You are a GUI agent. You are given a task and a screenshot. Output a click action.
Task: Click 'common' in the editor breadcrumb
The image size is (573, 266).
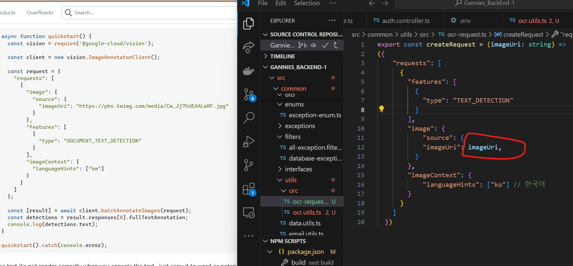point(380,34)
